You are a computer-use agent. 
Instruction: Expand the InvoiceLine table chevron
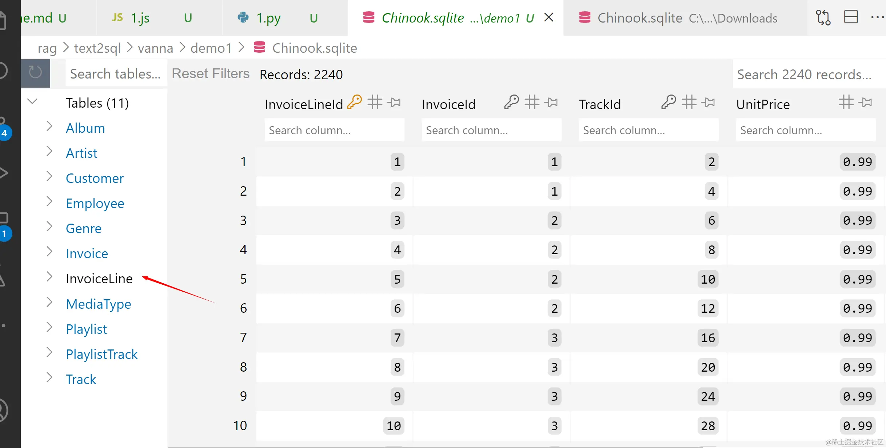click(x=49, y=277)
